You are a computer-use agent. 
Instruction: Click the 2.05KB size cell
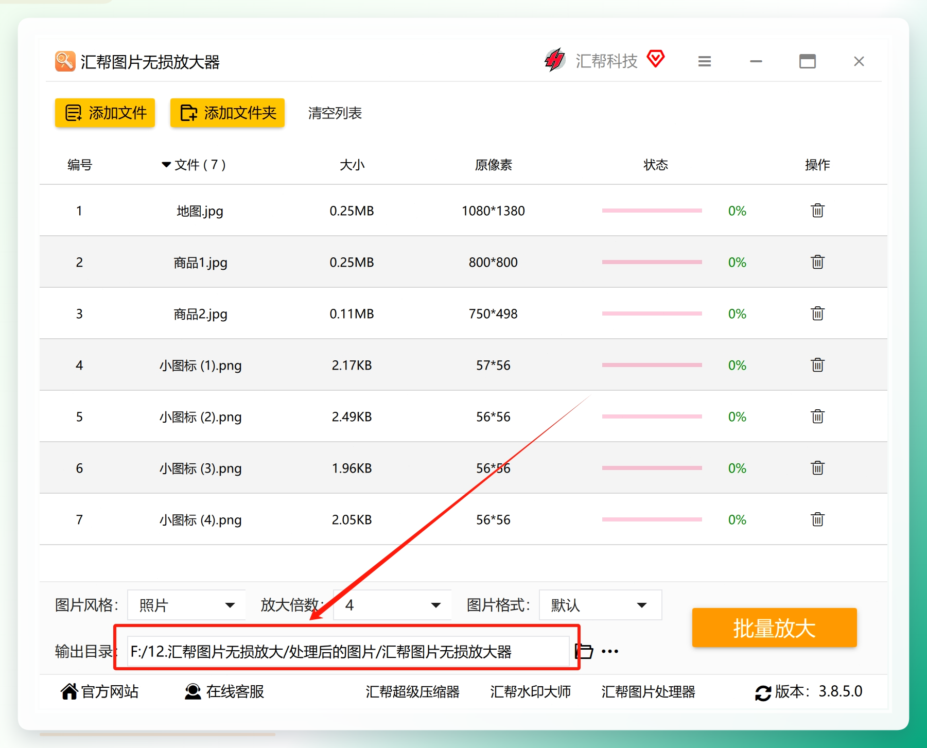352,519
